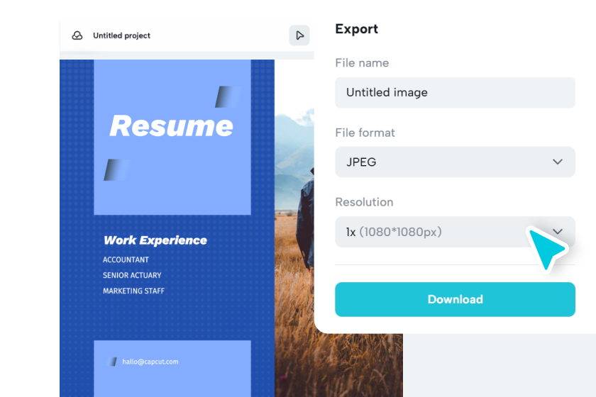Open the File format JPEG dropdown
This screenshot has height=397, width=596.
pos(455,162)
